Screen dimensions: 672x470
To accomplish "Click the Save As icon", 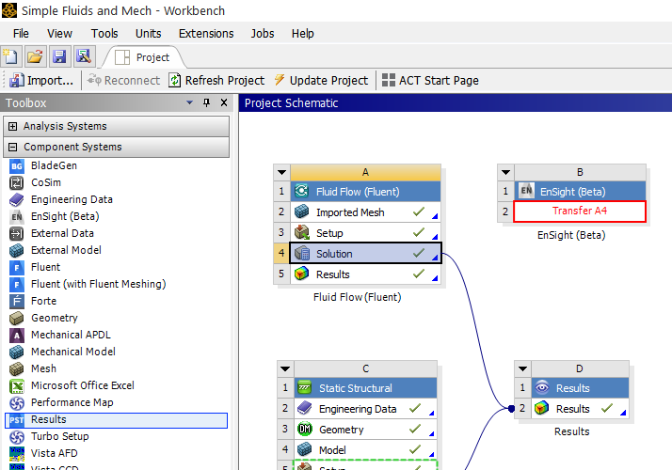I will (x=84, y=56).
